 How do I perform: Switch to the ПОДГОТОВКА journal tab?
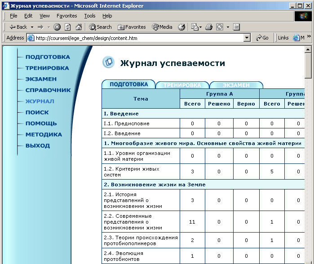[128, 84]
